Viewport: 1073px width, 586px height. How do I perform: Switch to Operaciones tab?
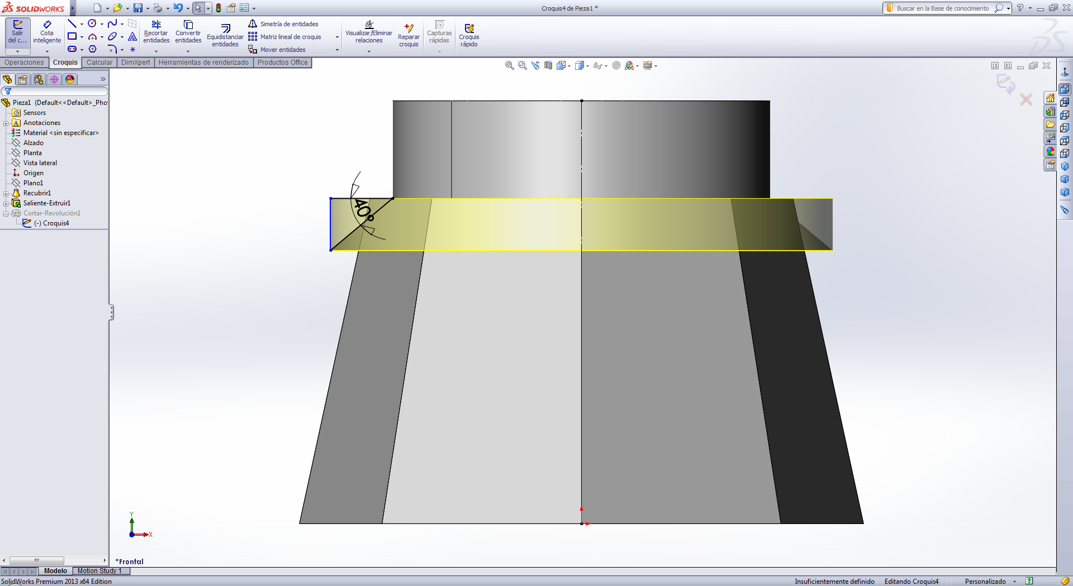(24, 63)
